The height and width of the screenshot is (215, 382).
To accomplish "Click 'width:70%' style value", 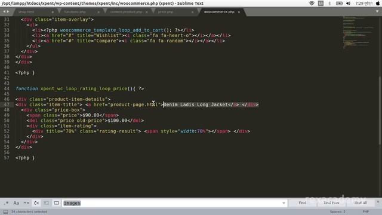I will (x=193, y=131).
